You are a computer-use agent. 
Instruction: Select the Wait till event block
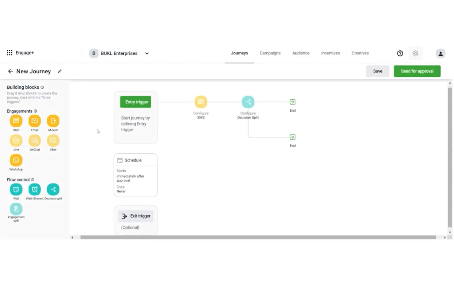click(35, 189)
